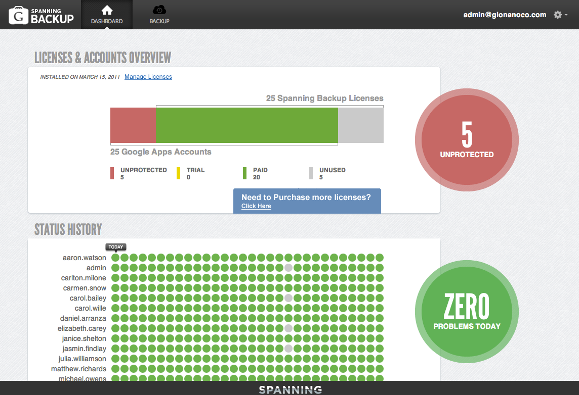Click the 25 Spanning Backup Licenses label
Screen dimensions: 579x395
coord(324,98)
